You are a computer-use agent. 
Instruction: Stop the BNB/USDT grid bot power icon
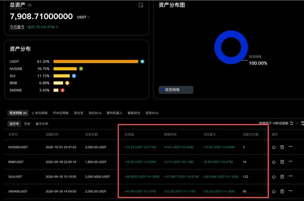(x=274, y=162)
